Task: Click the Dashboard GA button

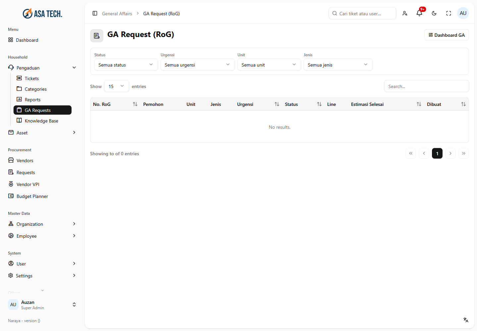Action: tap(447, 35)
